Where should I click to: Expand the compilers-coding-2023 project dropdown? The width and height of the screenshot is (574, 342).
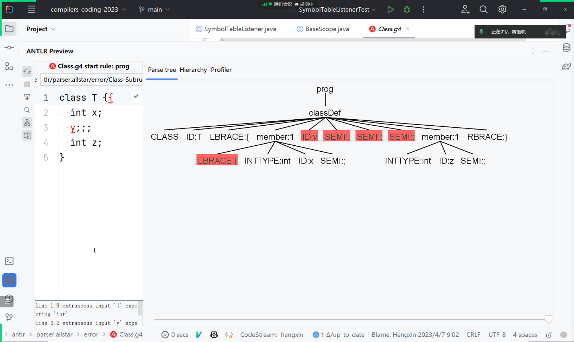88,9
